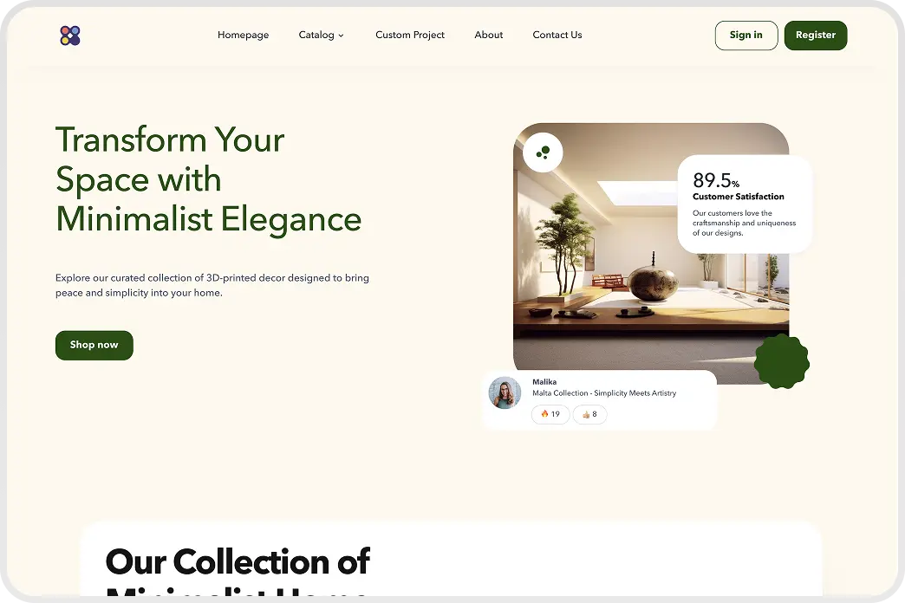Click the dark green scalloped badge
This screenshot has width=905, height=603.
click(782, 361)
